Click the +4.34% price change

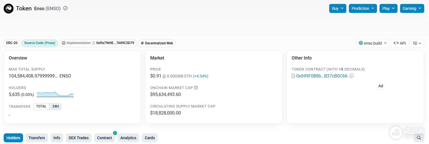pos(200,76)
